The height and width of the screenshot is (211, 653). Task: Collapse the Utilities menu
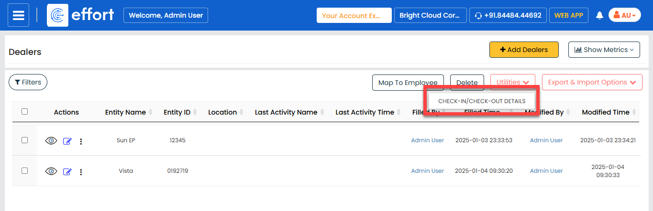point(512,82)
